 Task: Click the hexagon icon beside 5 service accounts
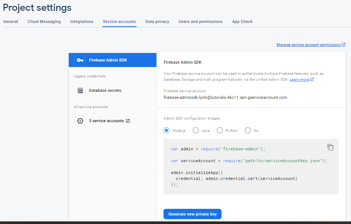80,121
